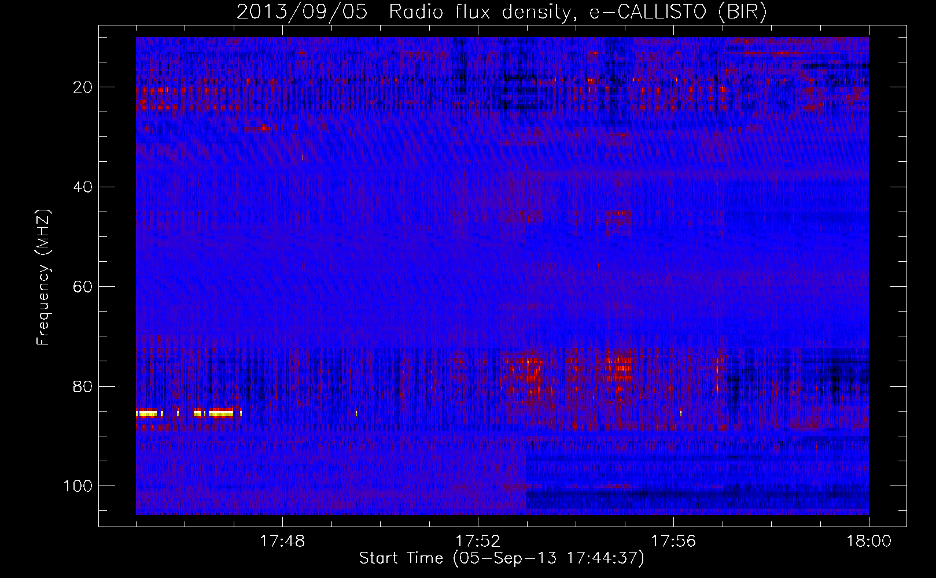The width and height of the screenshot is (936, 578).
Task: Click the bright yellow-white burst near 85 MHz
Action: coord(189,413)
